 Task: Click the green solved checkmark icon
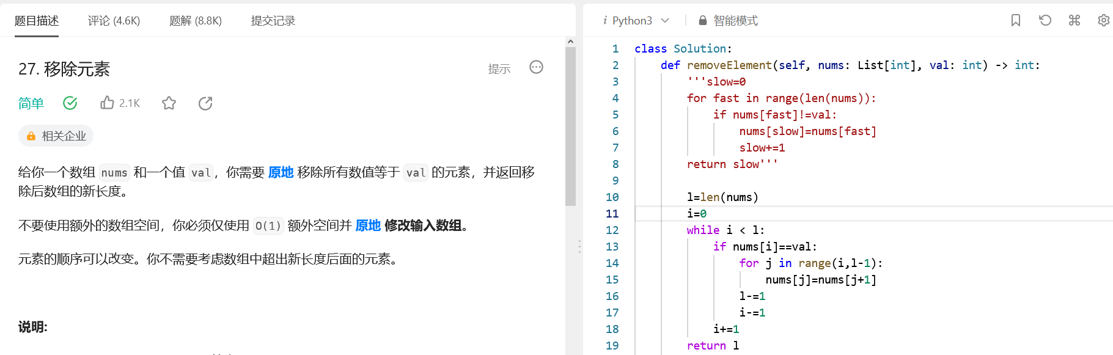(x=70, y=103)
